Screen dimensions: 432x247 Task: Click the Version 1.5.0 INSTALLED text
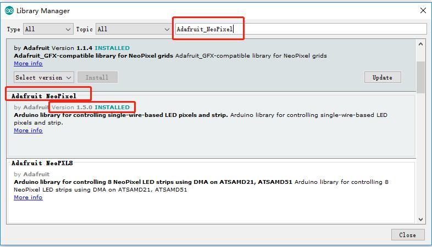tap(91, 107)
